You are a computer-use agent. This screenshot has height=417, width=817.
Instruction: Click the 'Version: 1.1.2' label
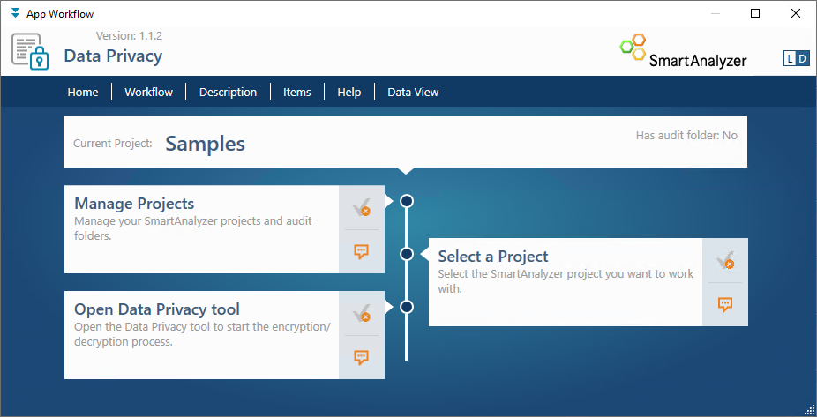click(x=129, y=36)
